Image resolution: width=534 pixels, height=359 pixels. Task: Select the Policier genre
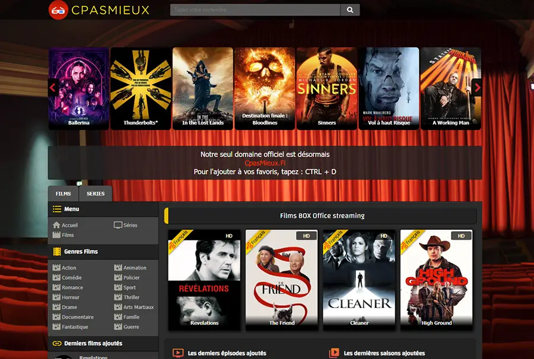(x=132, y=278)
